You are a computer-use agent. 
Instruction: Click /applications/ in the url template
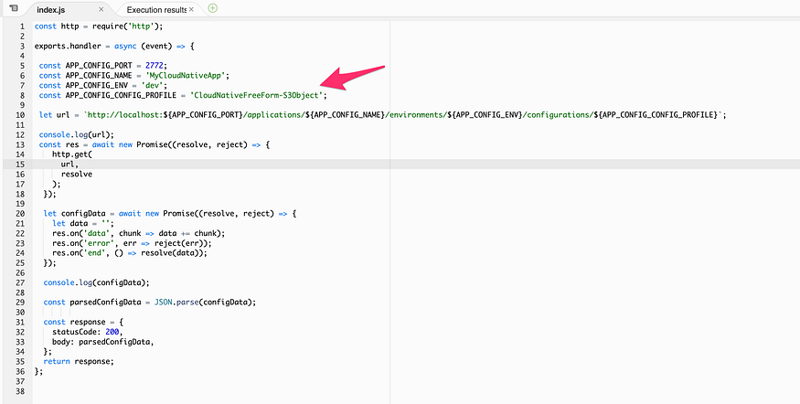pyautogui.click(x=275, y=115)
